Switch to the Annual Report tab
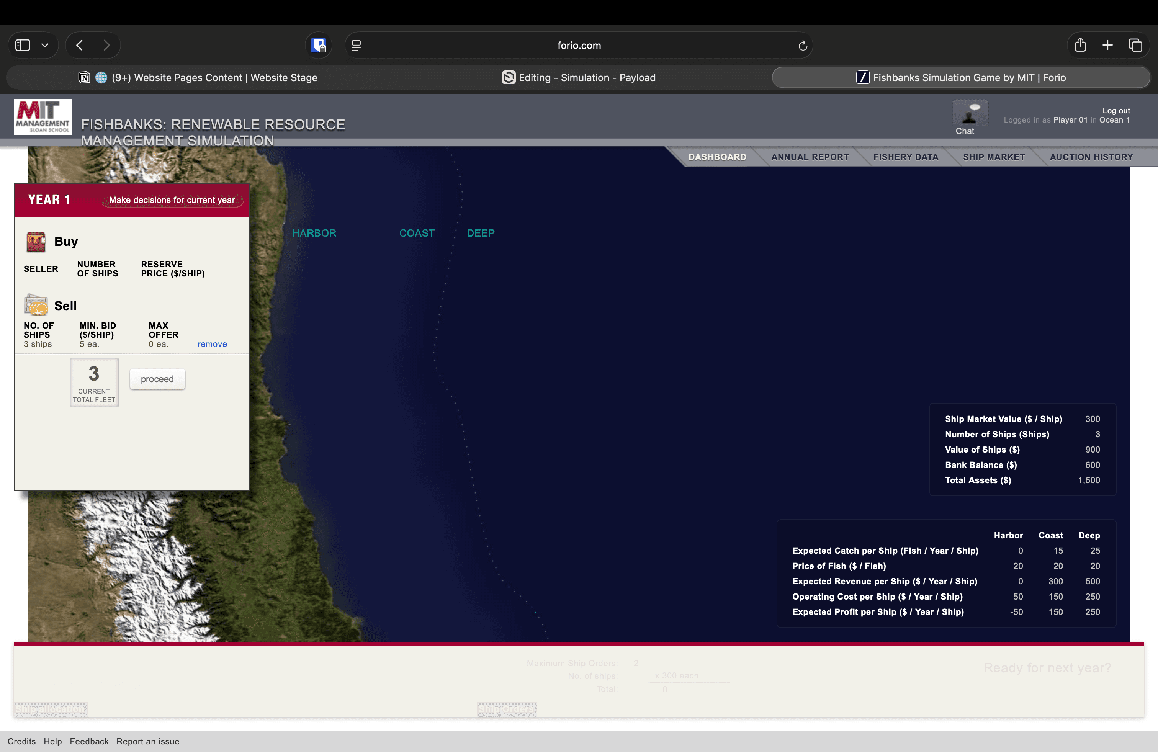Image resolution: width=1158 pixels, height=752 pixels. (810, 157)
